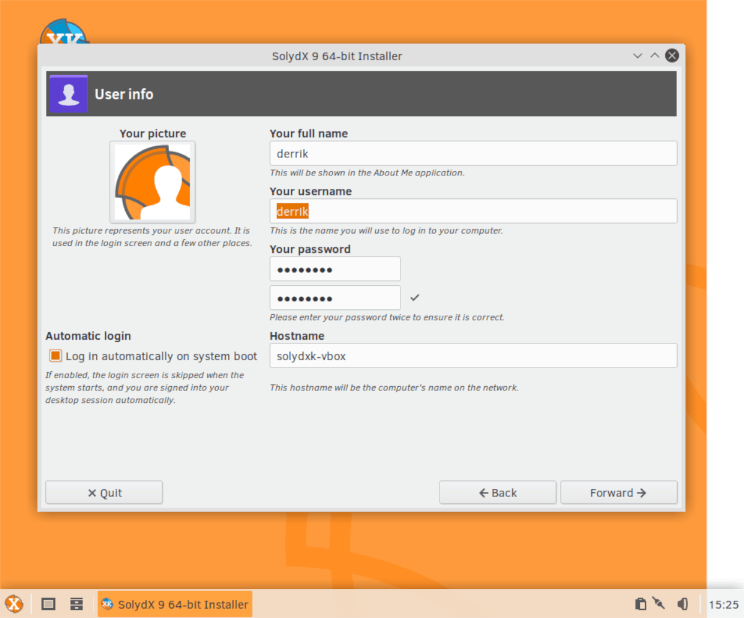Maximize the installer window with up chevron

655,56
